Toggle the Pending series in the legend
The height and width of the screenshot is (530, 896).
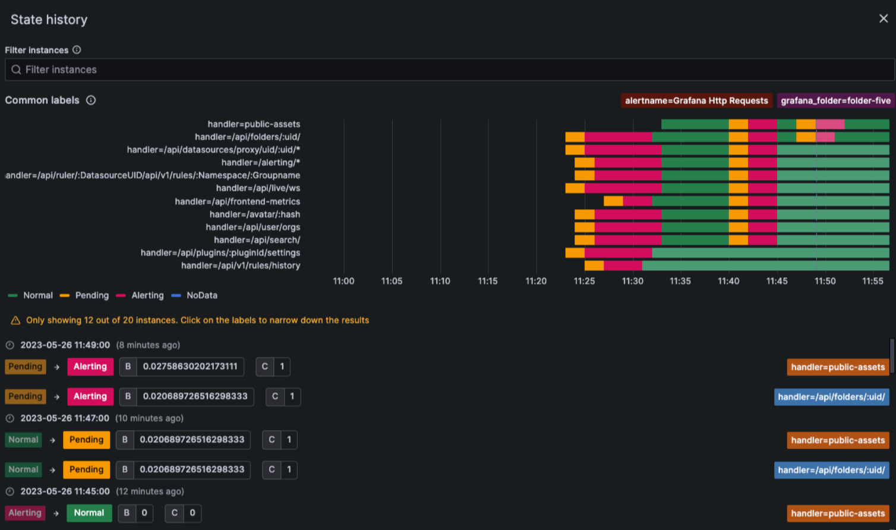coord(85,295)
